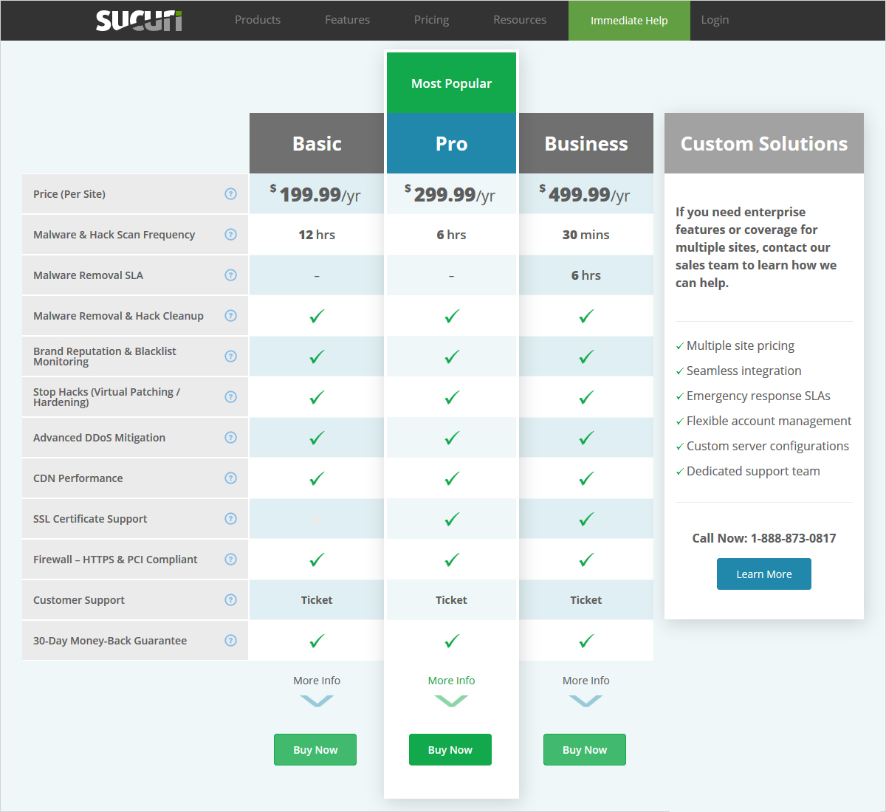Click the Immediate Help button
This screenshot has width=886, height=812.
629,21
